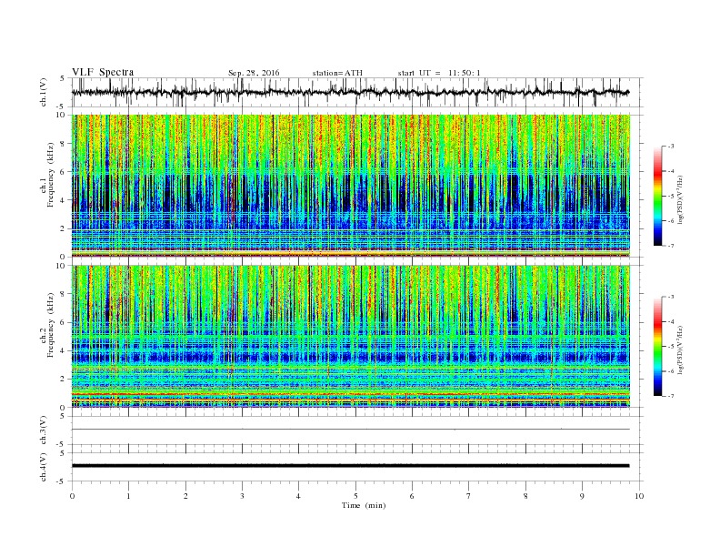The height and width of the screenshot is (557, 720).
Task: Click the "VLF Spectra" plot title
Action: [103, 72]
